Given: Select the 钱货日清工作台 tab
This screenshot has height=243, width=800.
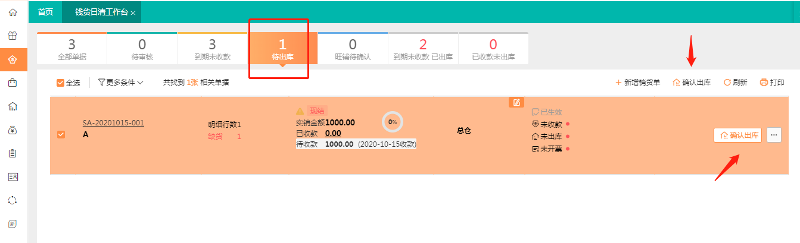Looking at the screenshot, I should [x=101, y=12].
